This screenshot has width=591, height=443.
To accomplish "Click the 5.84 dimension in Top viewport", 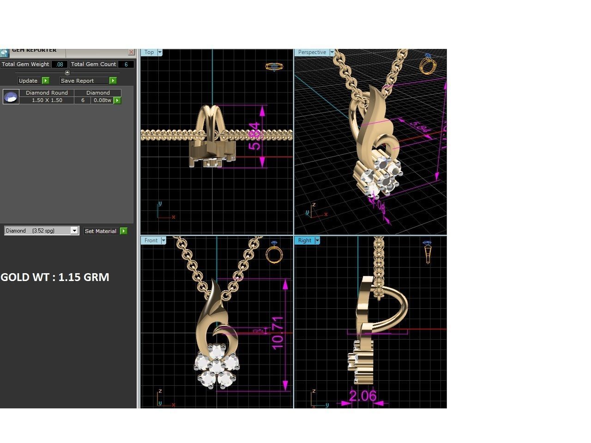I will (x=254, y=136).
